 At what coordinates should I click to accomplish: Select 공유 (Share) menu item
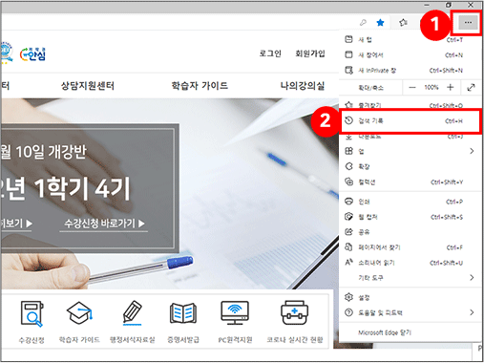click(x=410, y=232)
